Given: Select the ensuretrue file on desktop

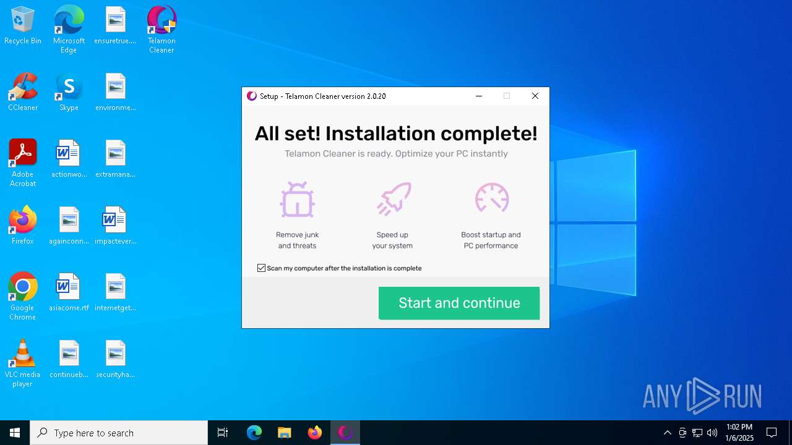Looking at the screenshot, I should (x=115, y=26).
